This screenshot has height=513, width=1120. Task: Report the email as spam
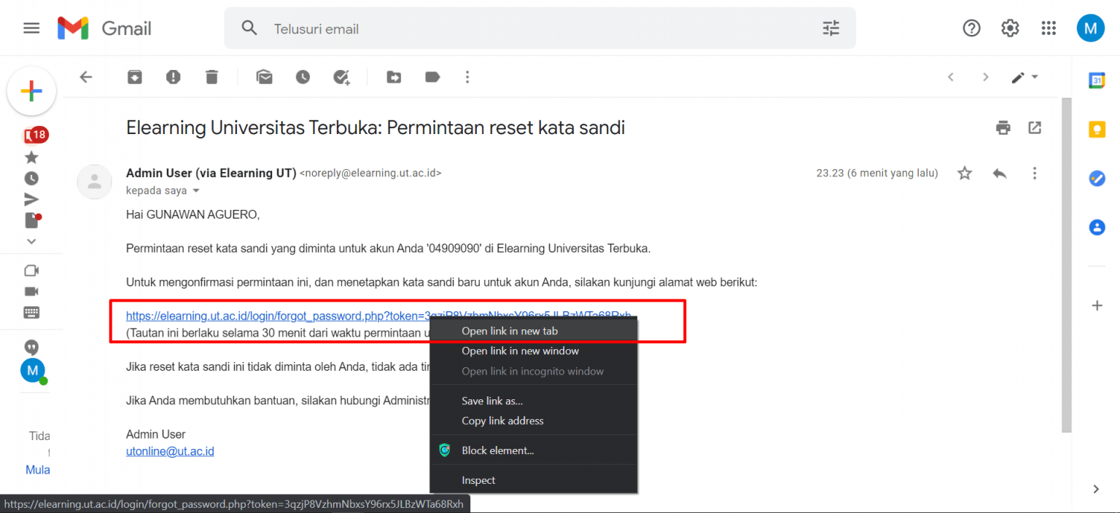[173, 77]
